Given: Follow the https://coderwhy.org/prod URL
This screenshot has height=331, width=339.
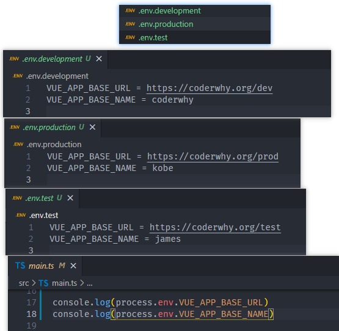Looking at the screenshot, I should point(213,156).
